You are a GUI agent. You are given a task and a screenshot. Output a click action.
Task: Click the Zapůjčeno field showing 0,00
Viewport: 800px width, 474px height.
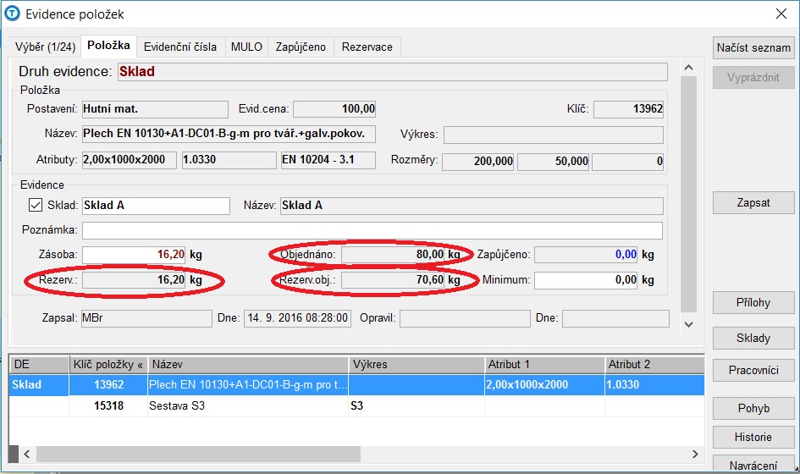(x=586, y=255)
